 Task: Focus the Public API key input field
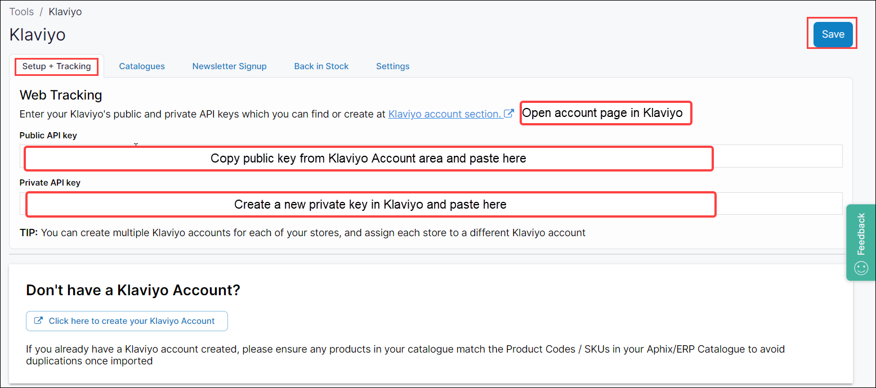pyautogui.click(x=777, y=156)
